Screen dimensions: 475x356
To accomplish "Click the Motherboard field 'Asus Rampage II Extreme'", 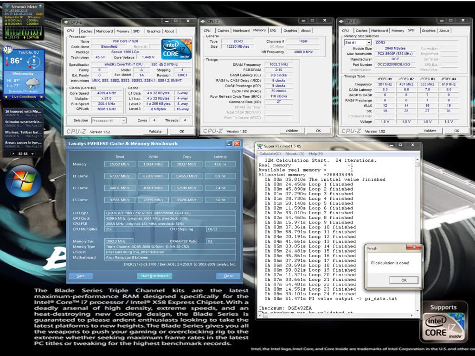I will [170, 258].
